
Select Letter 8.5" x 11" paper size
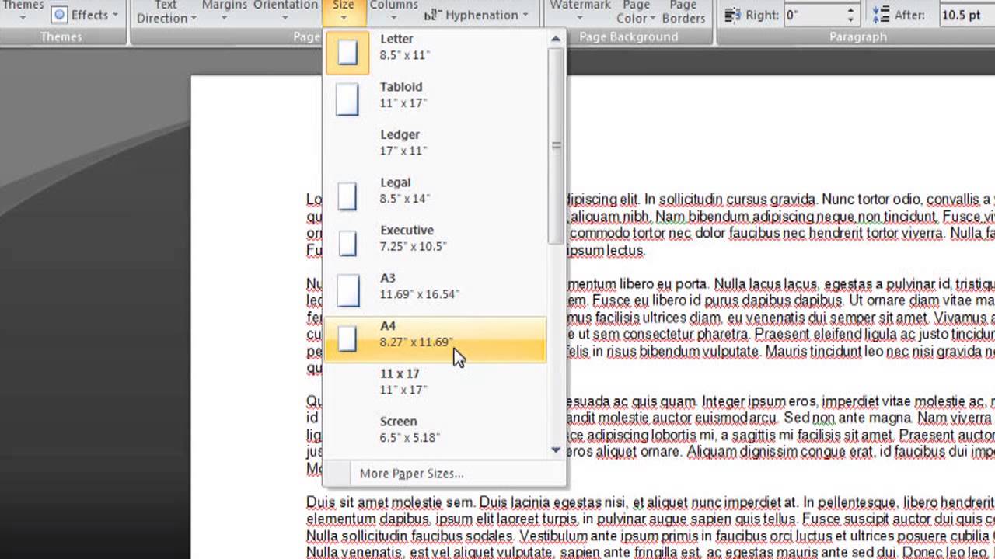[x=435, y=51]
